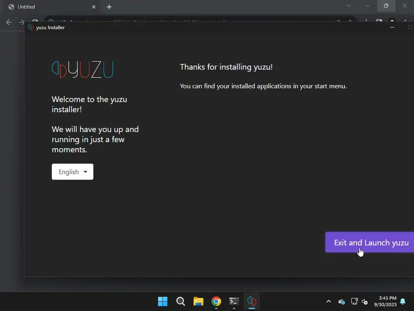
Task: Click the start menu hint sentence
Action: pyautogui.click(x=263, y=86)
